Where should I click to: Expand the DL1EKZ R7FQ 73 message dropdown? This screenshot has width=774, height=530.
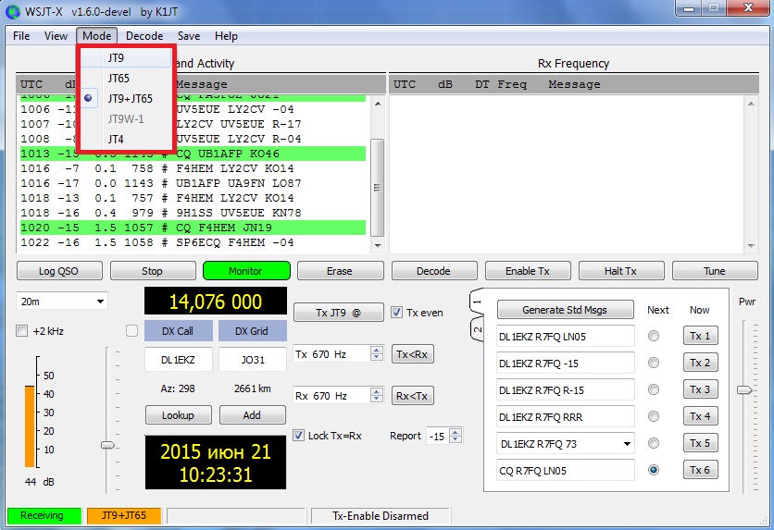(x=626, y=444)
